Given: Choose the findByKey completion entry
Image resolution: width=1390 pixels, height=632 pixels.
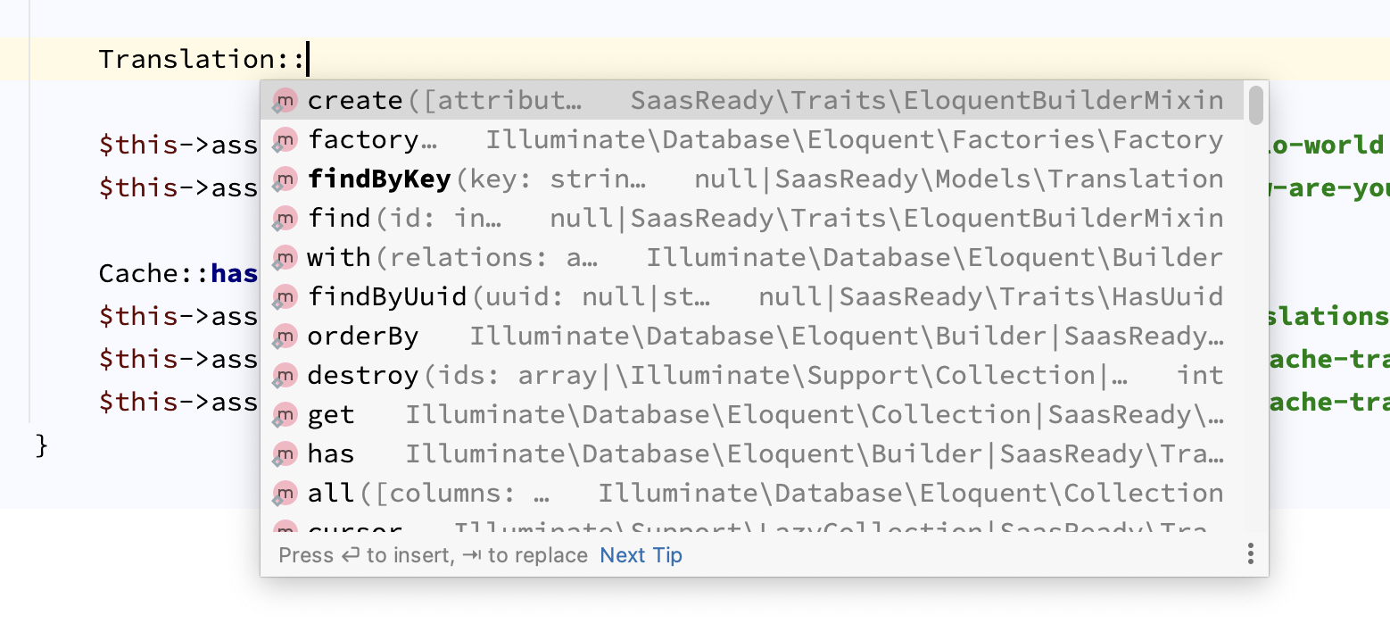Looking at the screenshot, I should pos(379,179).
